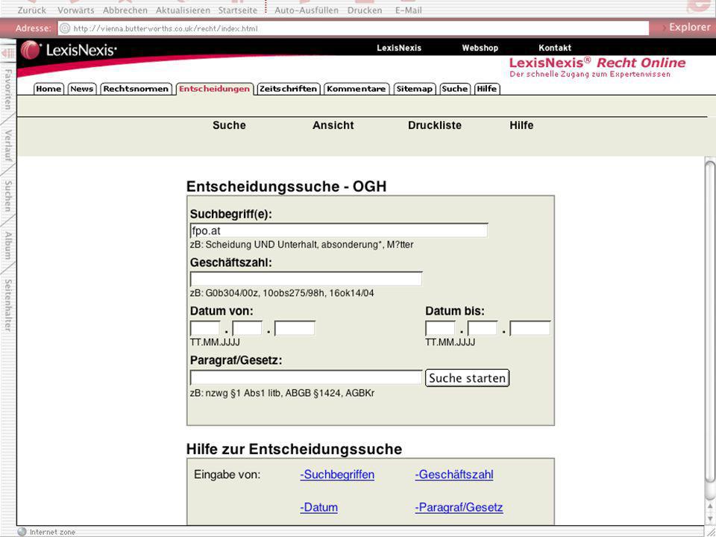Click the Datum von day field
Image resolution: width=716 pixels, height=537 pixels.
[205, 328]
